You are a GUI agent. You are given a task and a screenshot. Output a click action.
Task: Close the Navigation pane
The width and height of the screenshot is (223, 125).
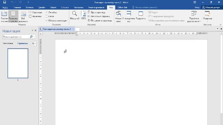[x=36, y=31]
